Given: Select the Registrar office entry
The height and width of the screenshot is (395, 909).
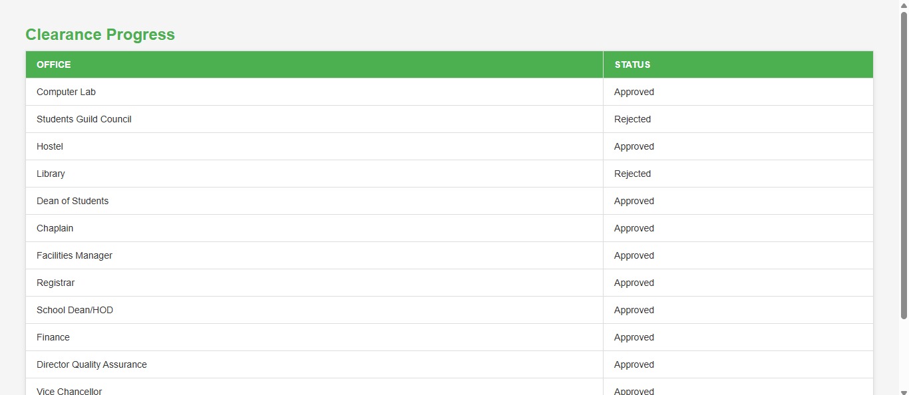Looking at the screenshot, I should click(x=56, y=283).
